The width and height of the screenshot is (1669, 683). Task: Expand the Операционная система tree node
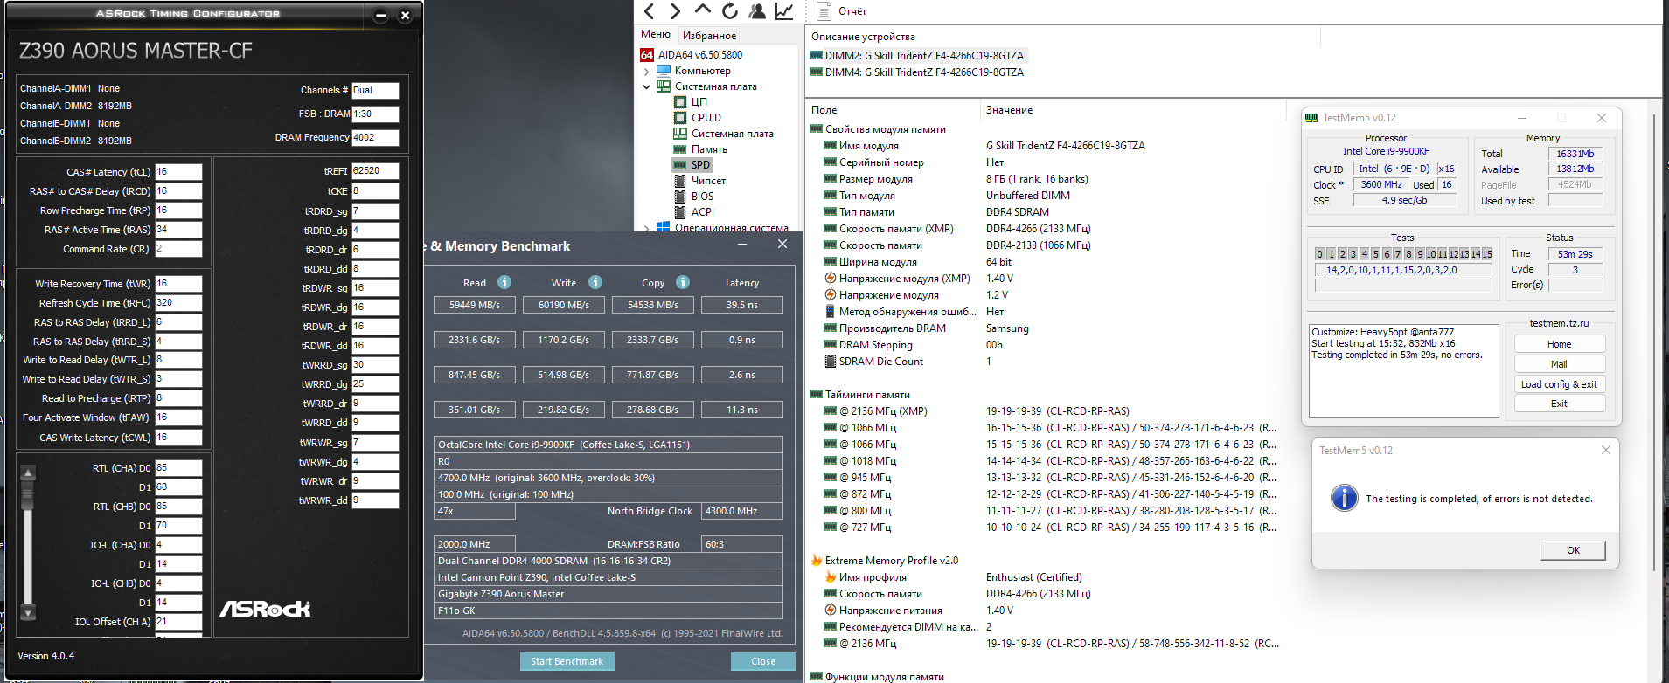647,228
